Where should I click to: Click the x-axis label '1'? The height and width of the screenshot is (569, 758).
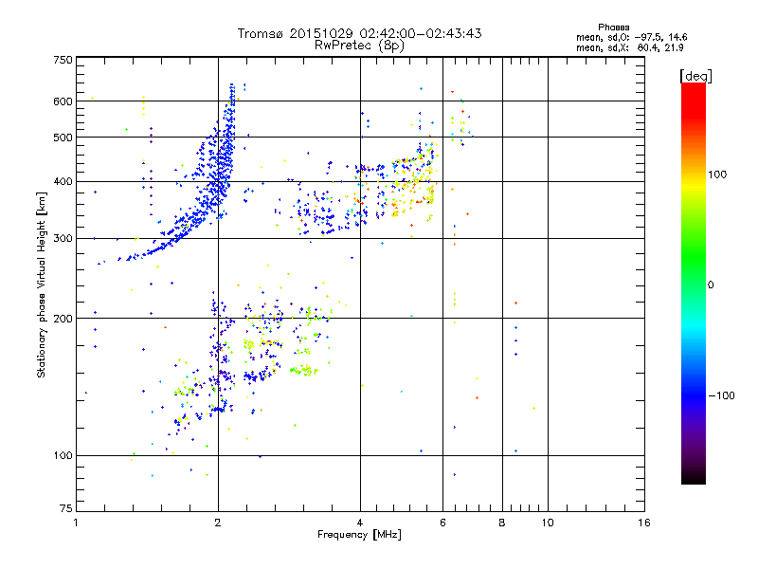76,523
